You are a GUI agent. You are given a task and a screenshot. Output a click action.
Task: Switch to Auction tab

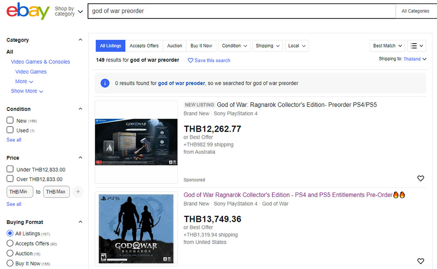(x=174, y=46)
